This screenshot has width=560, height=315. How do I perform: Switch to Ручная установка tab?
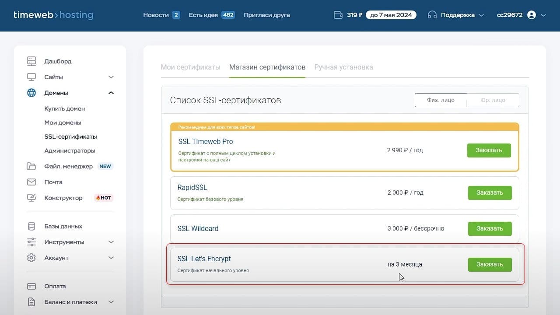343,67
